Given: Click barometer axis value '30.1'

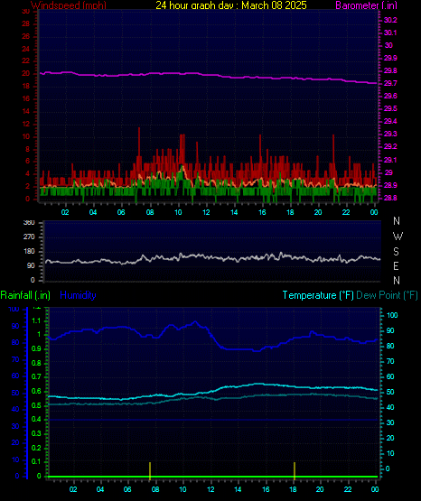Looking at the screenshot, I should (x=390, y=32).
